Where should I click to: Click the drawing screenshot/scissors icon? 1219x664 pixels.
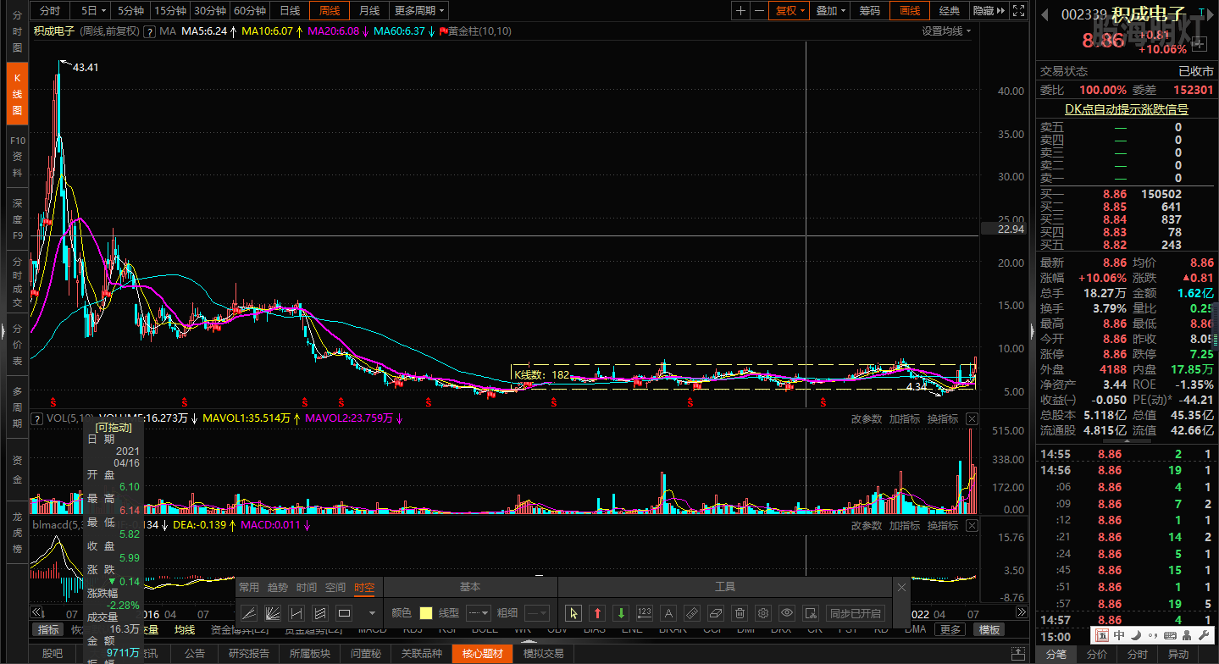pyautogui.click(x=811, y=613)
